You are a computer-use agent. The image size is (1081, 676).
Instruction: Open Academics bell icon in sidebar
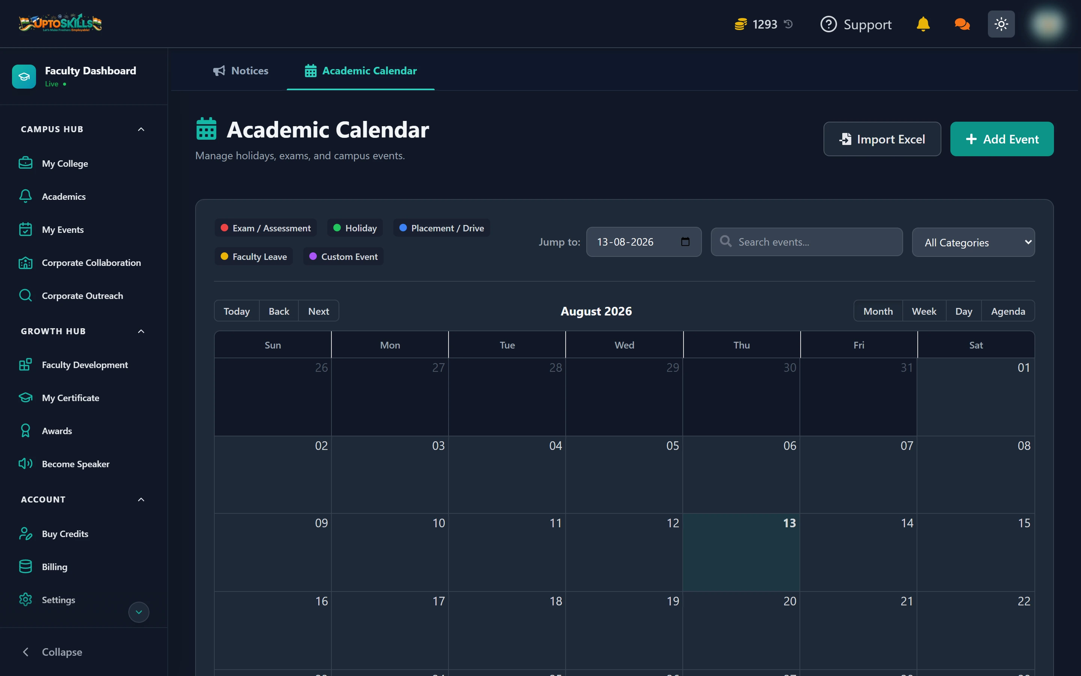click(x=26, y=196)
